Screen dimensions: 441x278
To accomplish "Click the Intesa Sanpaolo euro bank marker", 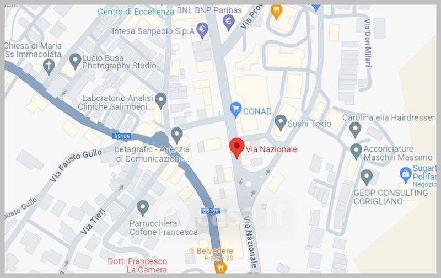I will [202, 30].
